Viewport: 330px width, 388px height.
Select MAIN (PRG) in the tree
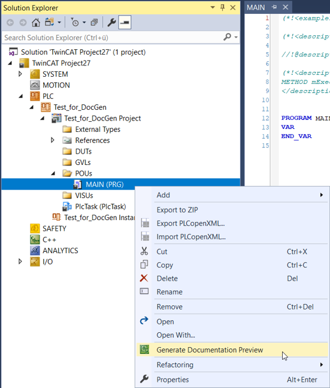pyautogui.click(x=105, y=184)
